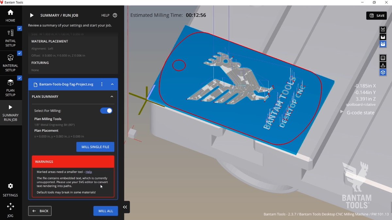Collapse the Plan Summary section
Screen dimensions: 392x220
(112, 96)
